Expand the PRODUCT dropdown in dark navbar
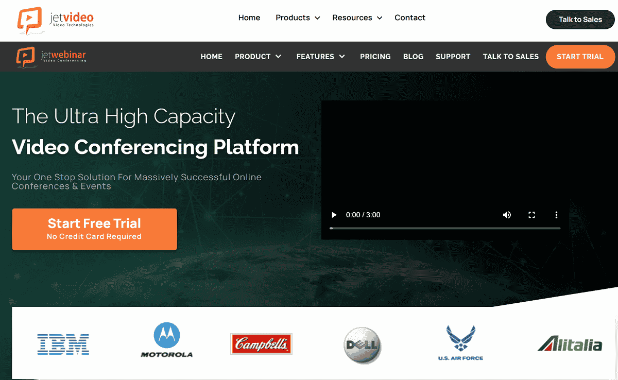 point(258,57)
